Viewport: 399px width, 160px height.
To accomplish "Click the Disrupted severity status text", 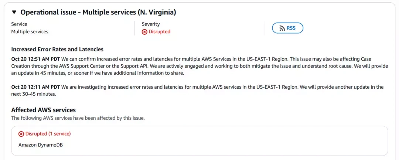I will point(159,32).
